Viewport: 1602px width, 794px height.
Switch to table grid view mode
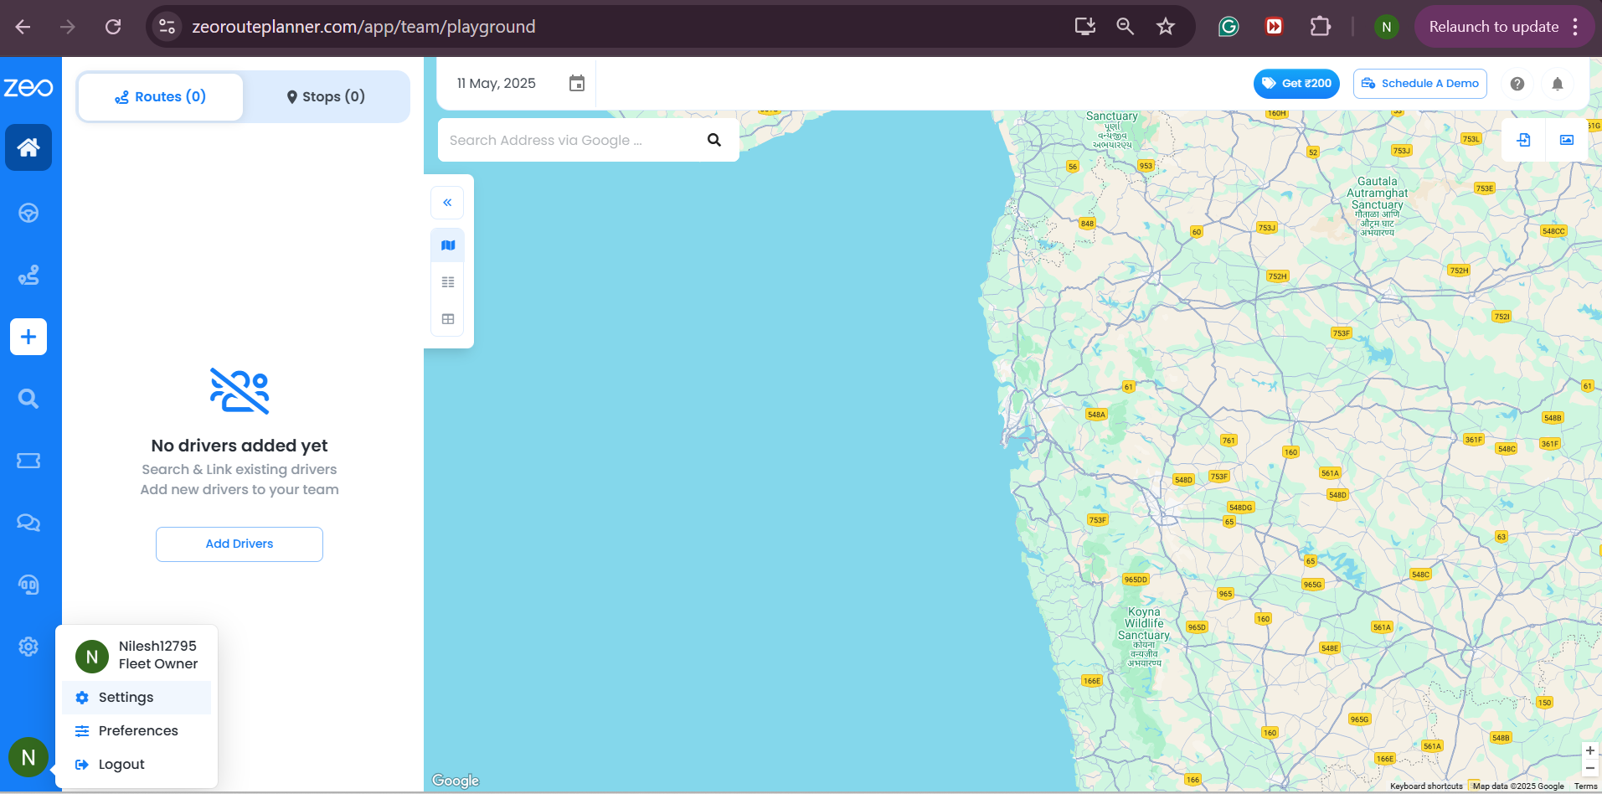coord(448,319)
